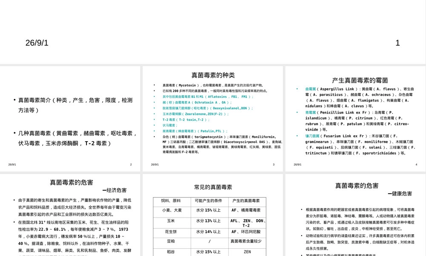Click the cell 真菌毒素含量较少
The height and width of the screenshot is (256, 426).
tap(246, 241)
